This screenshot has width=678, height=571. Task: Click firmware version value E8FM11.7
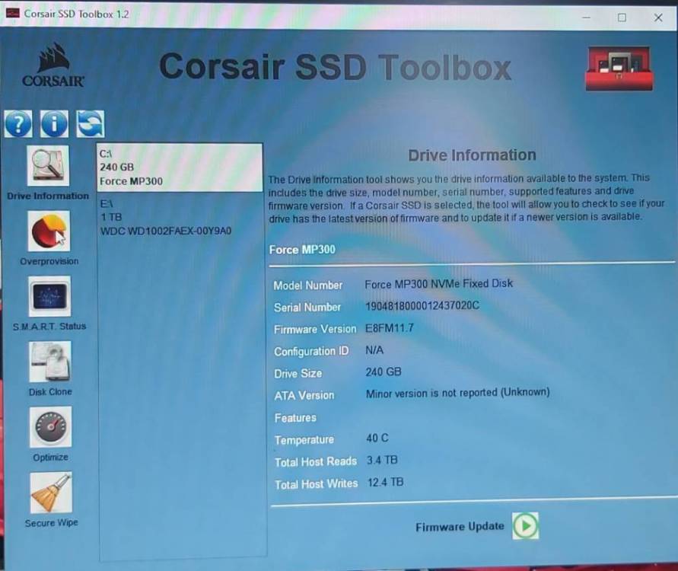coord(389,328)
